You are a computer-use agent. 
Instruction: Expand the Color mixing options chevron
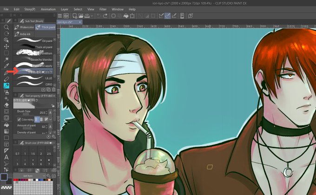tap(51, 119)
